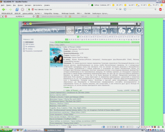Open the Firefox 'Закладки' menu

28,5
